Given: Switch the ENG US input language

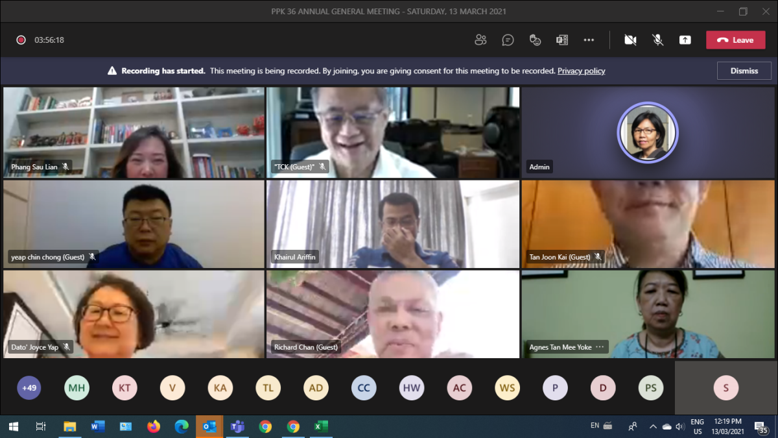Looking at the screenshot, I should click(698, 426).
